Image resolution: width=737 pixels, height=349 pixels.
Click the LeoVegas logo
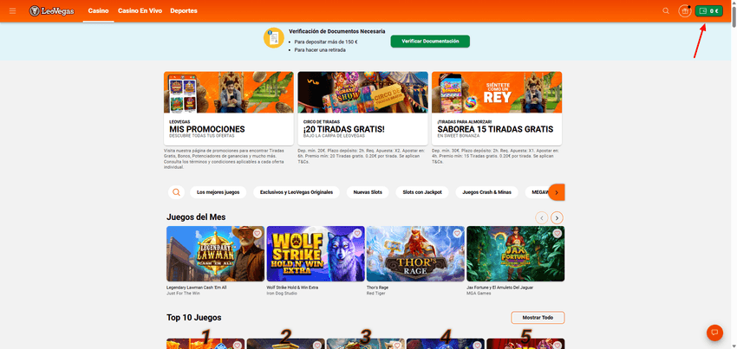52,10
